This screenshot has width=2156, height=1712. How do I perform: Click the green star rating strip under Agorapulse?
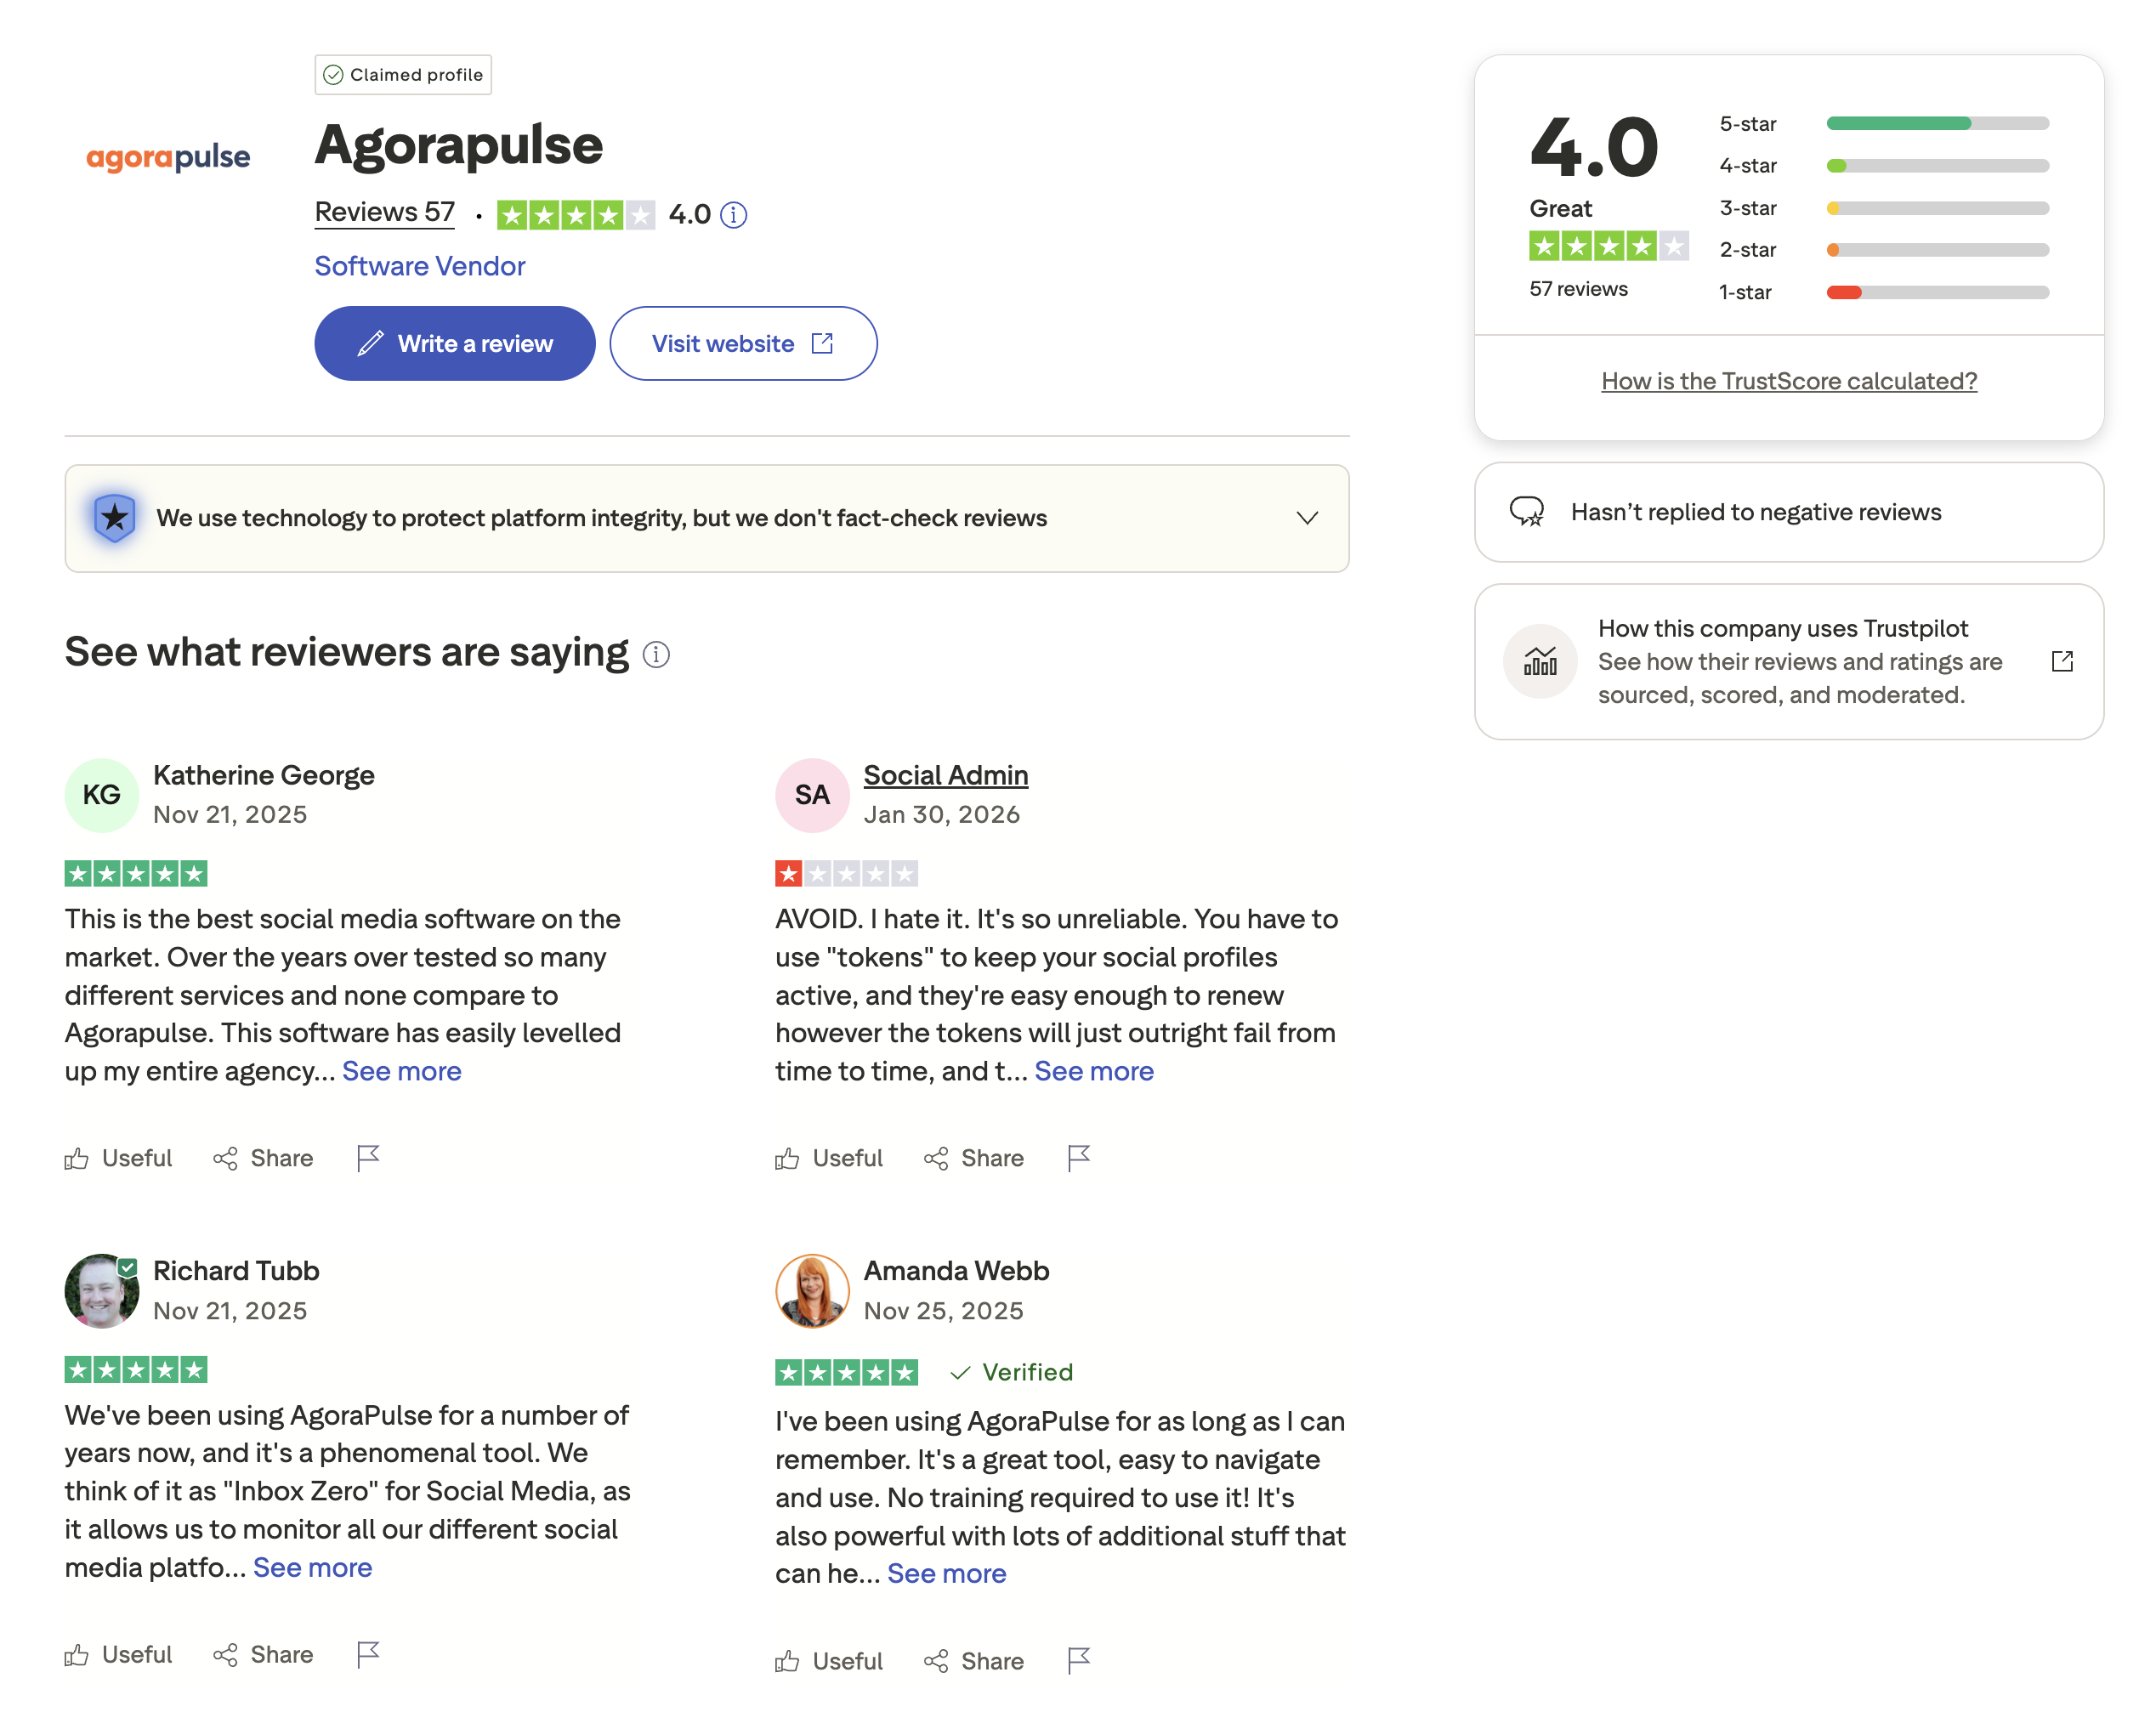pos(575,214)
